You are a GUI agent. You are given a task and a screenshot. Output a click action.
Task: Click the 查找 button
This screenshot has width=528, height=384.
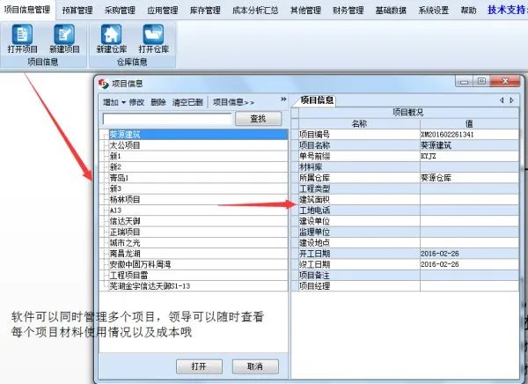pos(258,119)
